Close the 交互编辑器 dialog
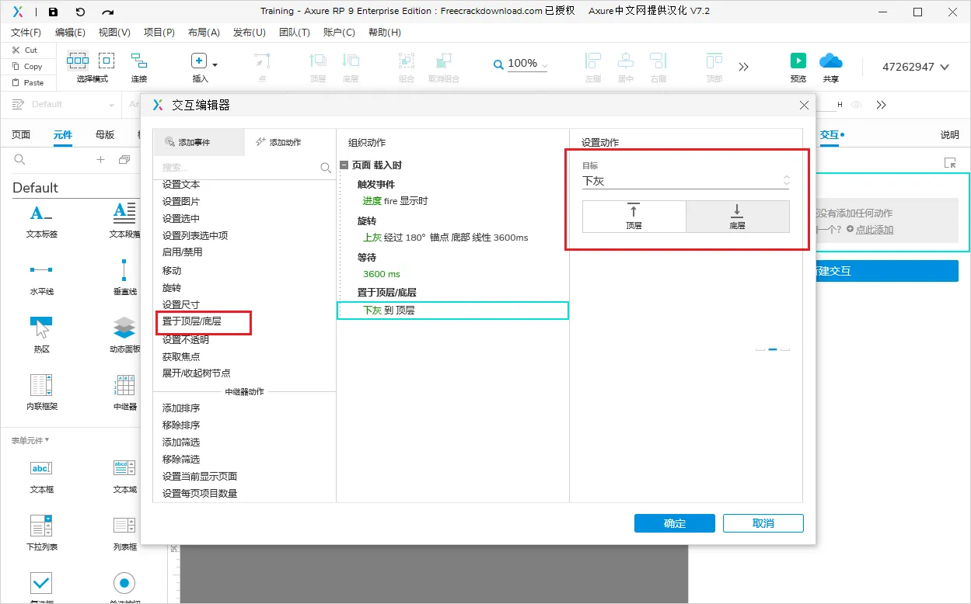 click(804, 105)
